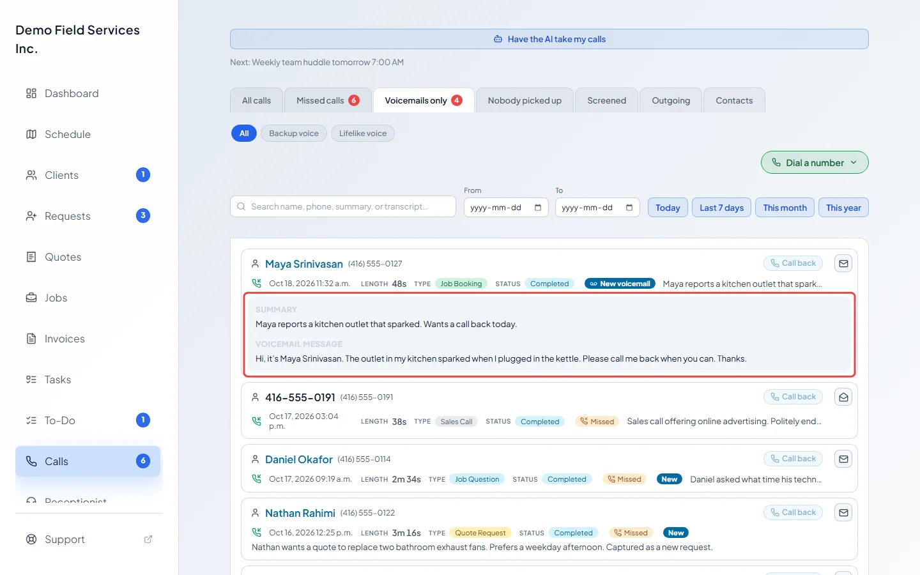This screenshot has height=575, width=920.
Task: Click envelope icon on Nathan Rahimi row
Action: click(x=843, y=512)
